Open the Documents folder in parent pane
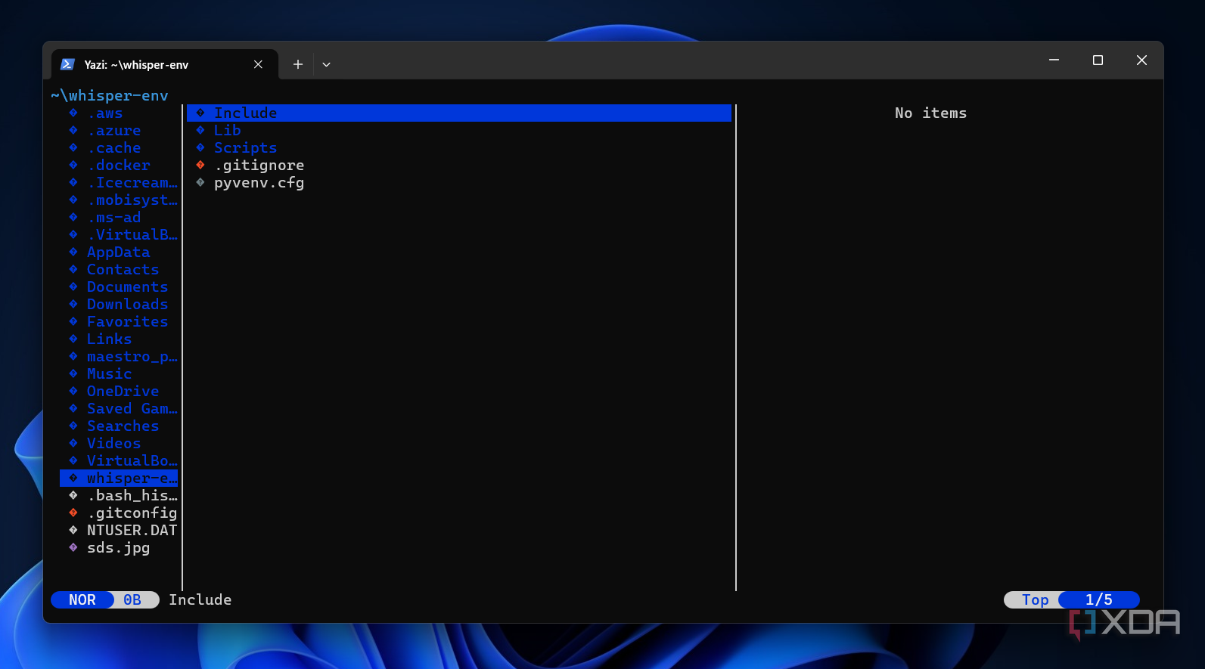 coord(127,286)
